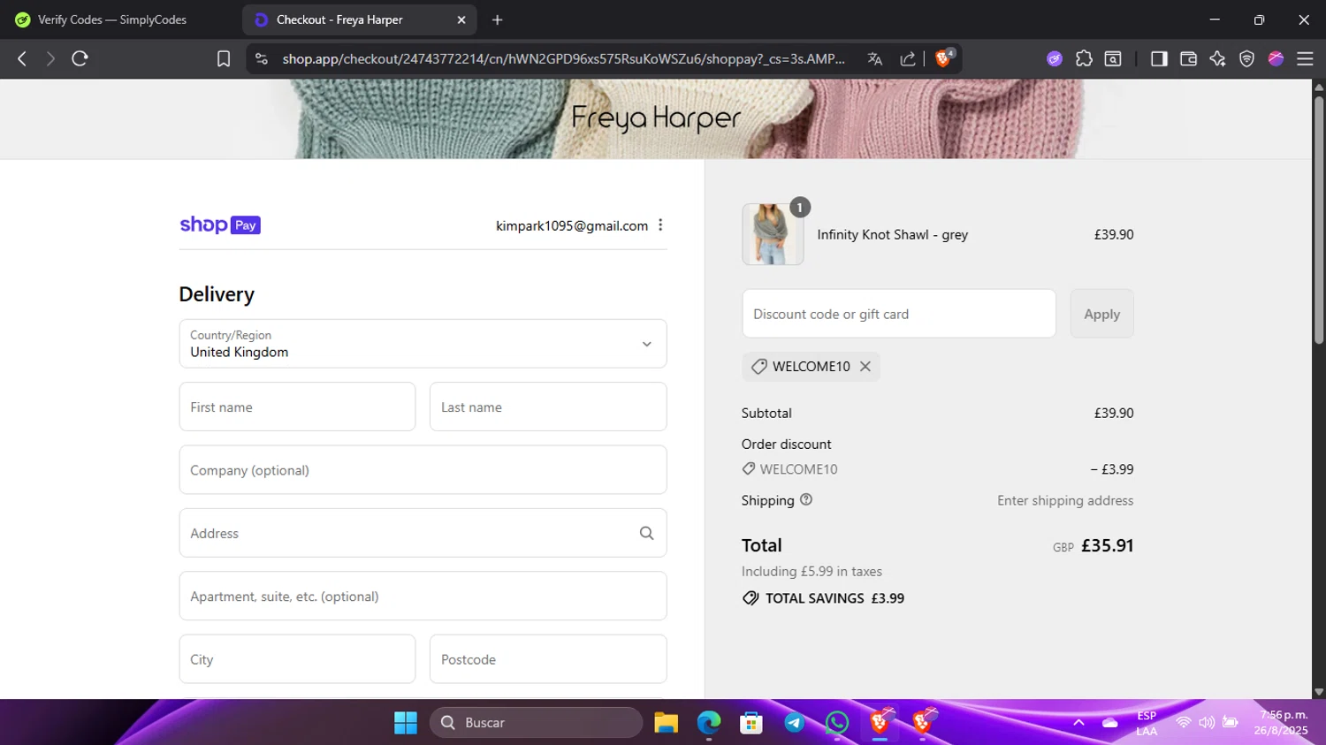Viewport: 1326px width, 745px height.
Task: Click the address bar URL
Action: coord(564,58)
